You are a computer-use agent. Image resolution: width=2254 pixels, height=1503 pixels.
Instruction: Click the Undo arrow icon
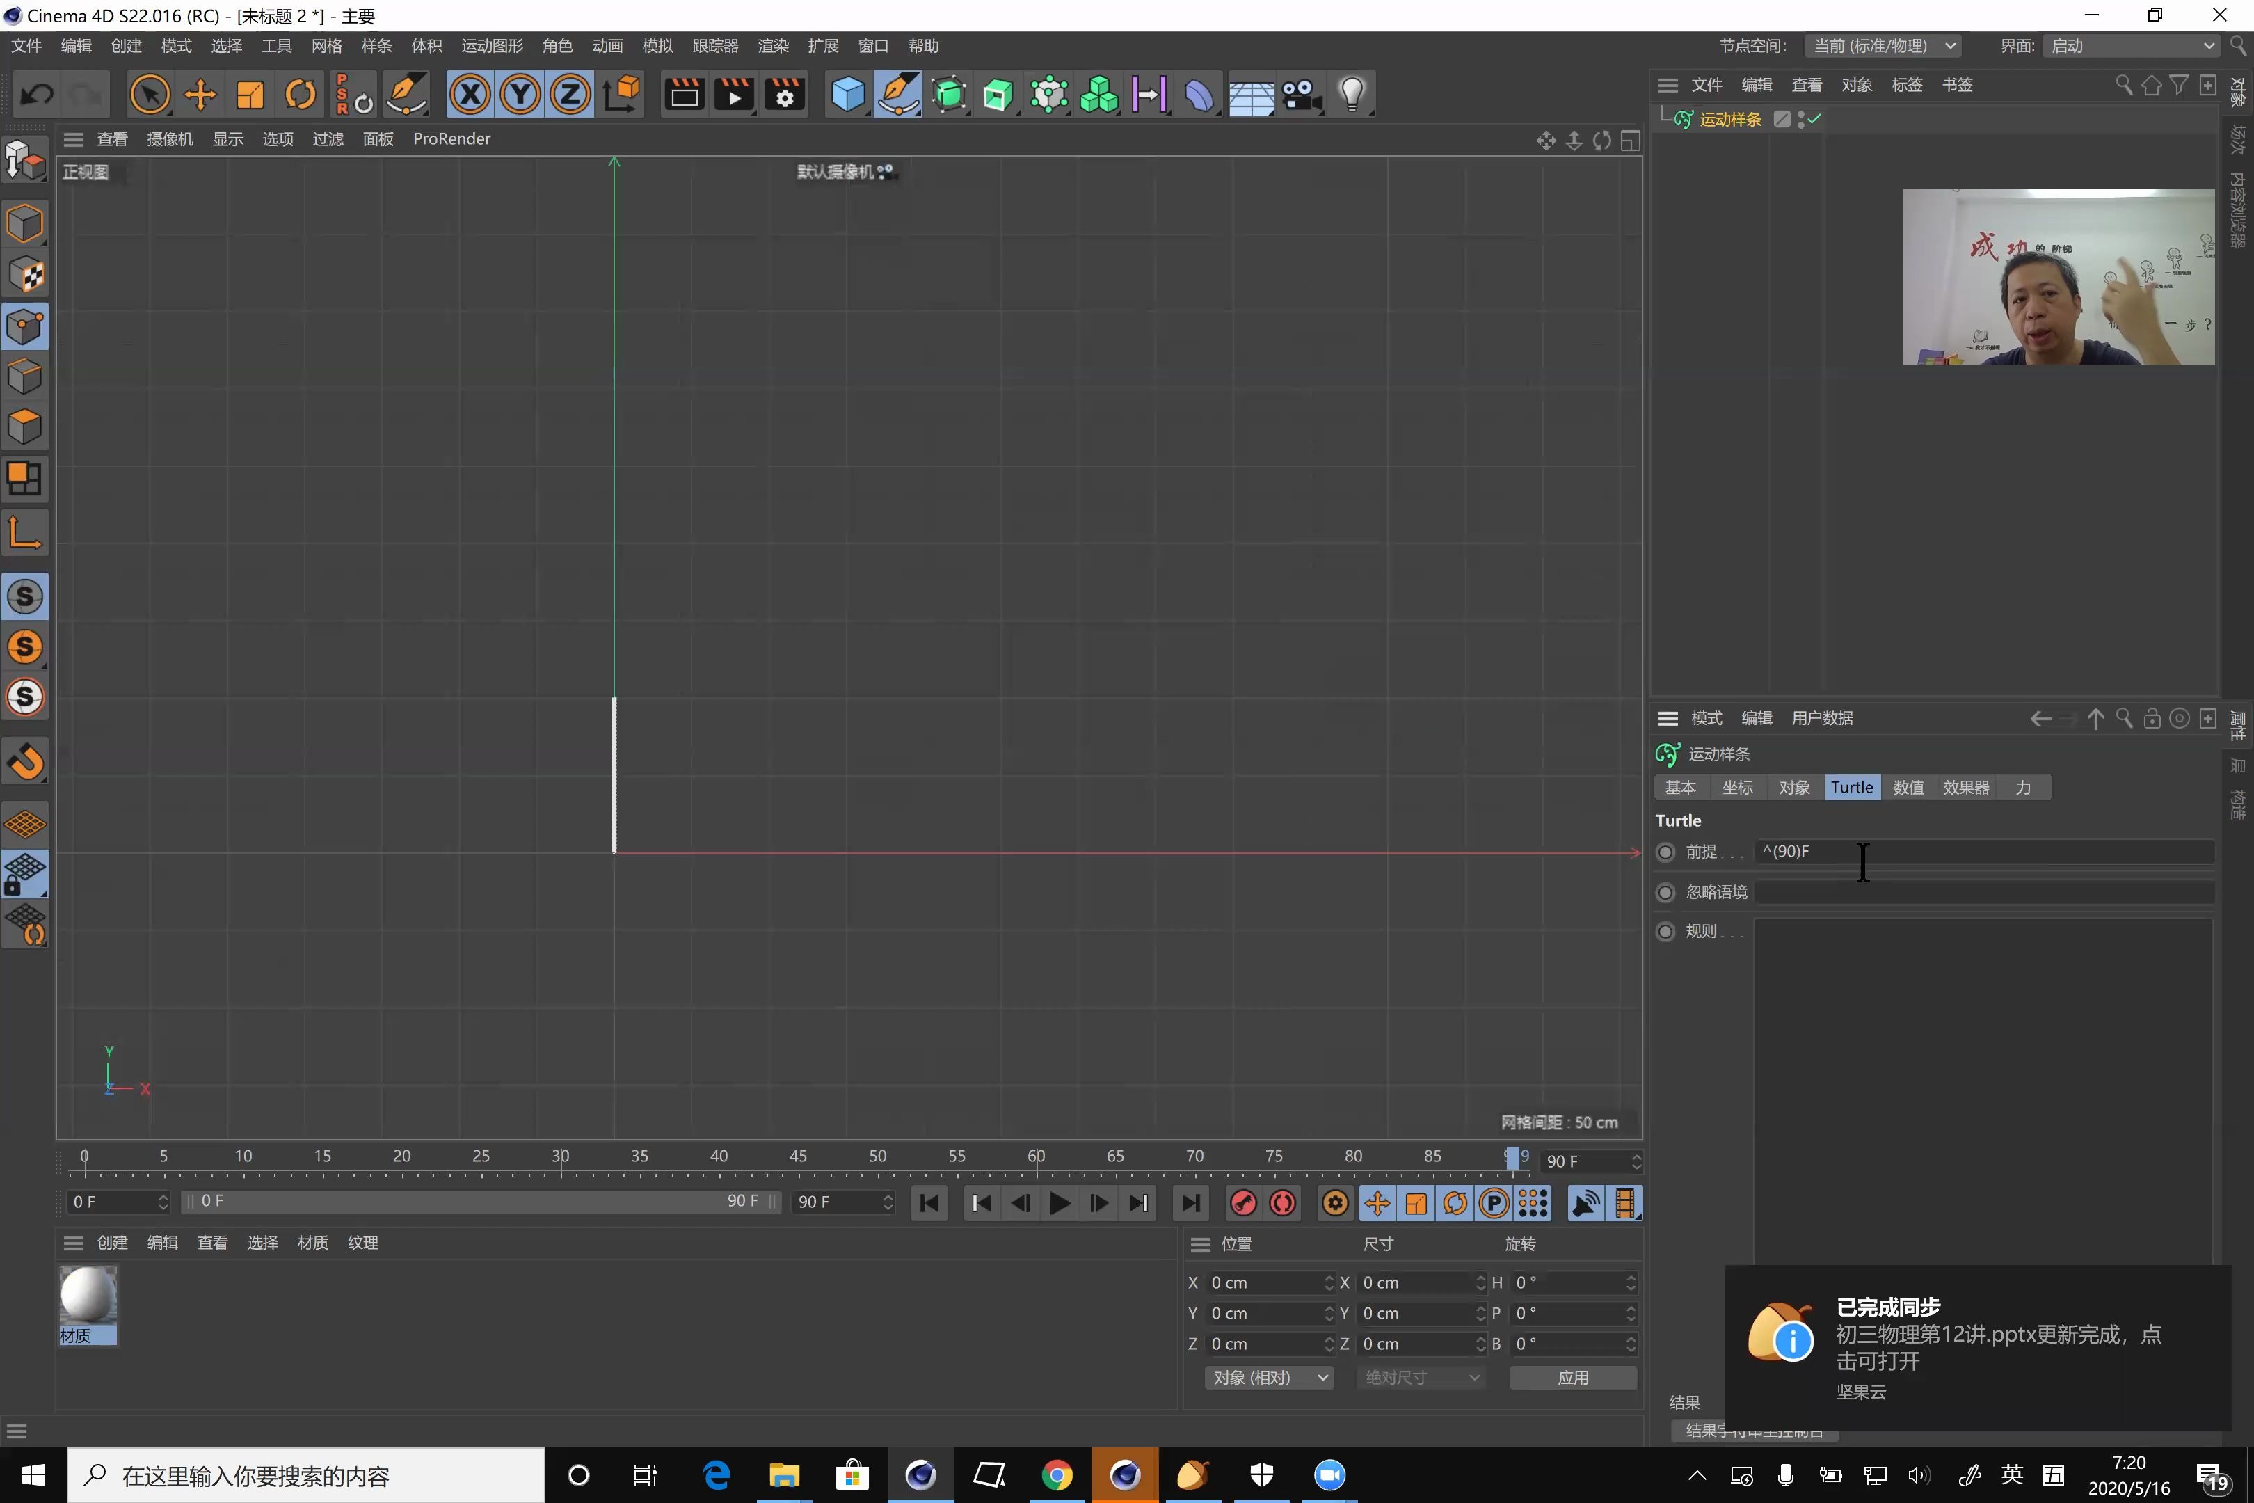[x=38, y=94]
